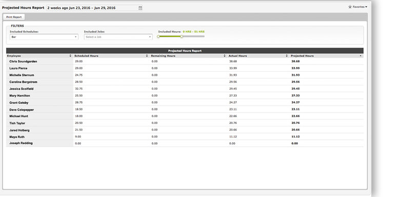
Task: Select employee Maya Ruth
Action: click(x=17, y=137)
